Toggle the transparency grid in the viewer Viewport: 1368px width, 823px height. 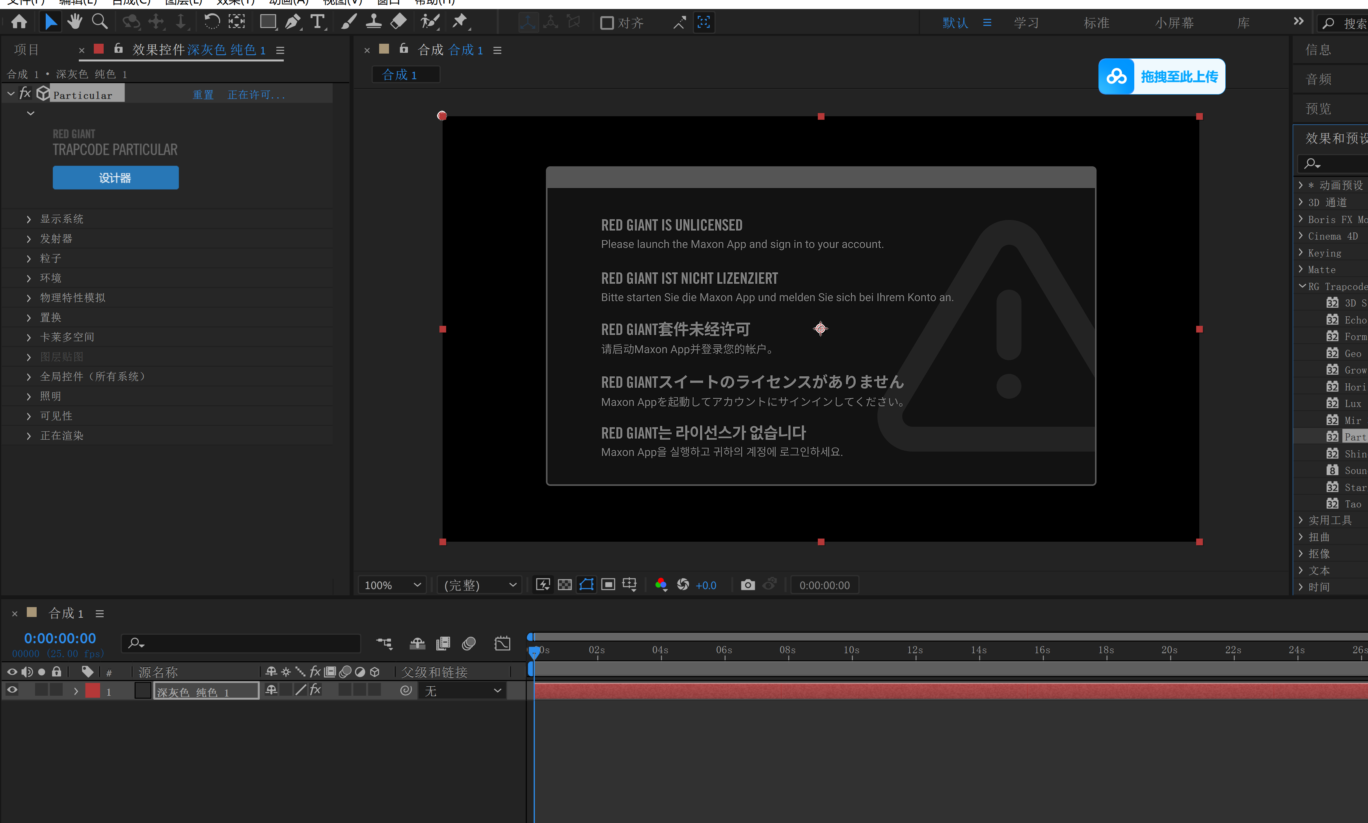pyautogui.click(x=564, y=585)
